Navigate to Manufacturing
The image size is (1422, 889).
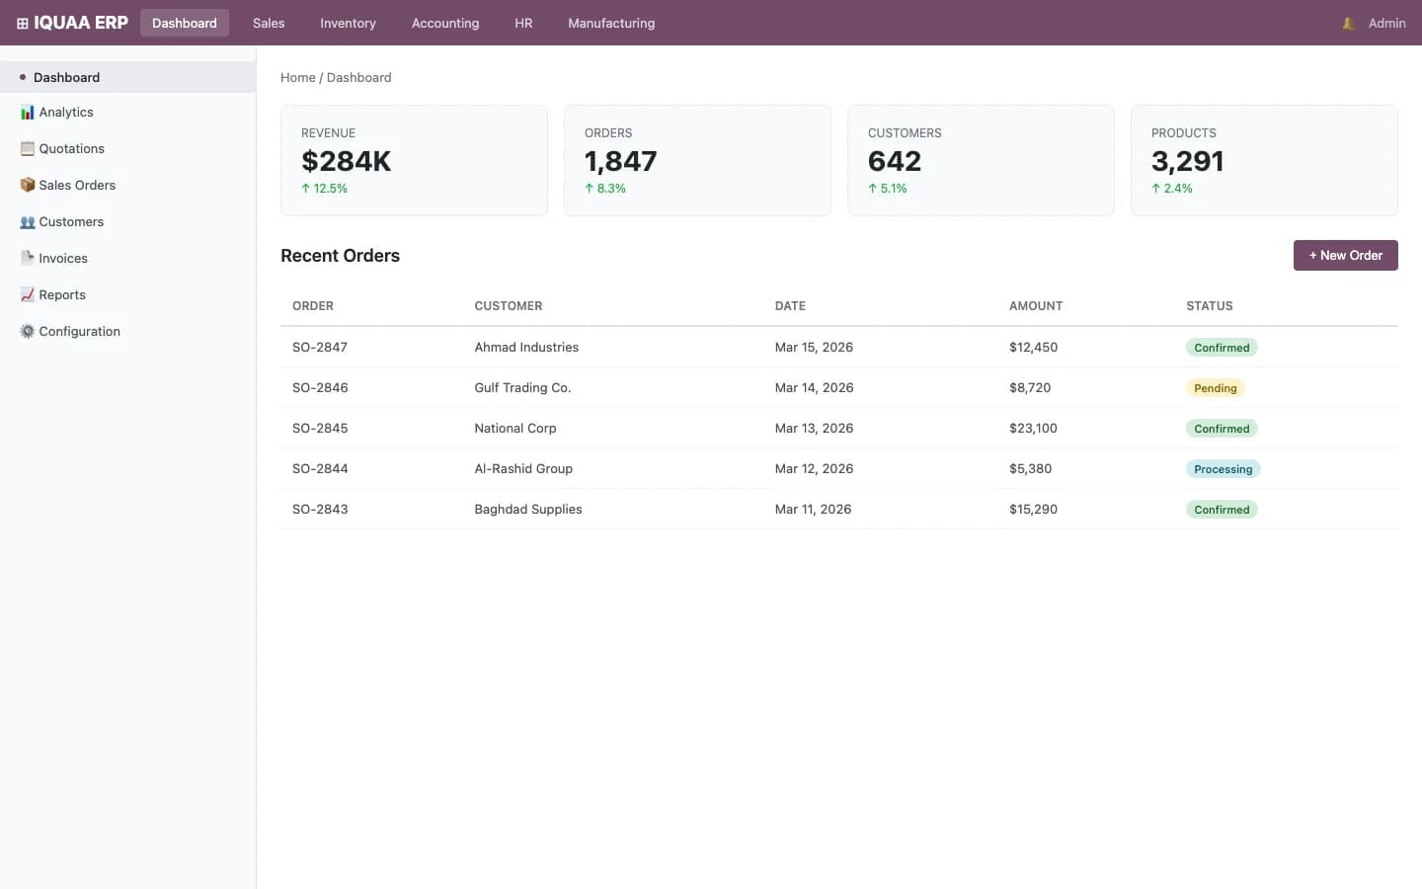pyautogui.click(x=610, y=23)
